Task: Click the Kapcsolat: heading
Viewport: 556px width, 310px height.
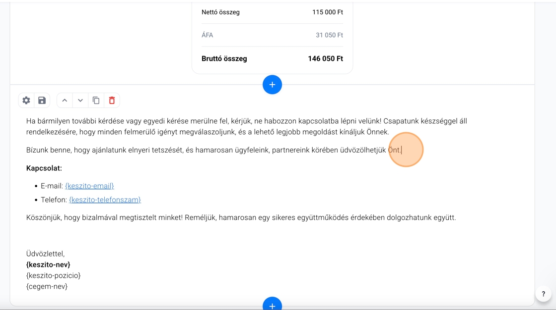Action: coord(44,168)
